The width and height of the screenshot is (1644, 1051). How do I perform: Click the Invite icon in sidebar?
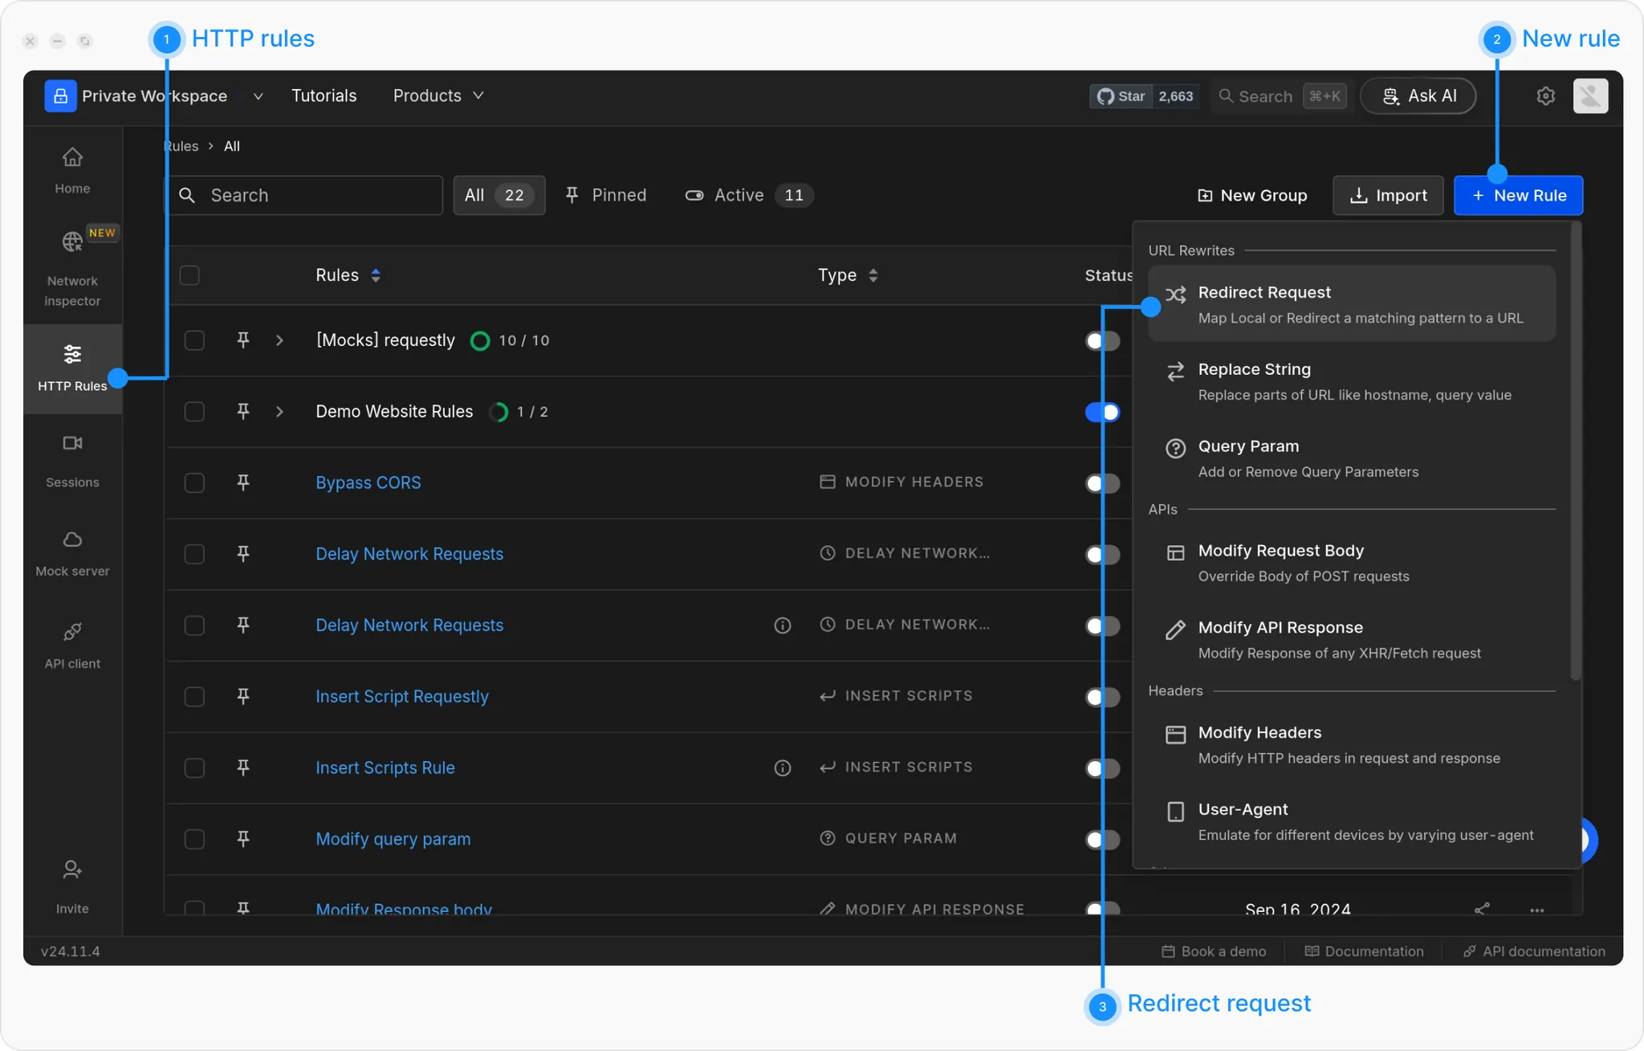72,870
